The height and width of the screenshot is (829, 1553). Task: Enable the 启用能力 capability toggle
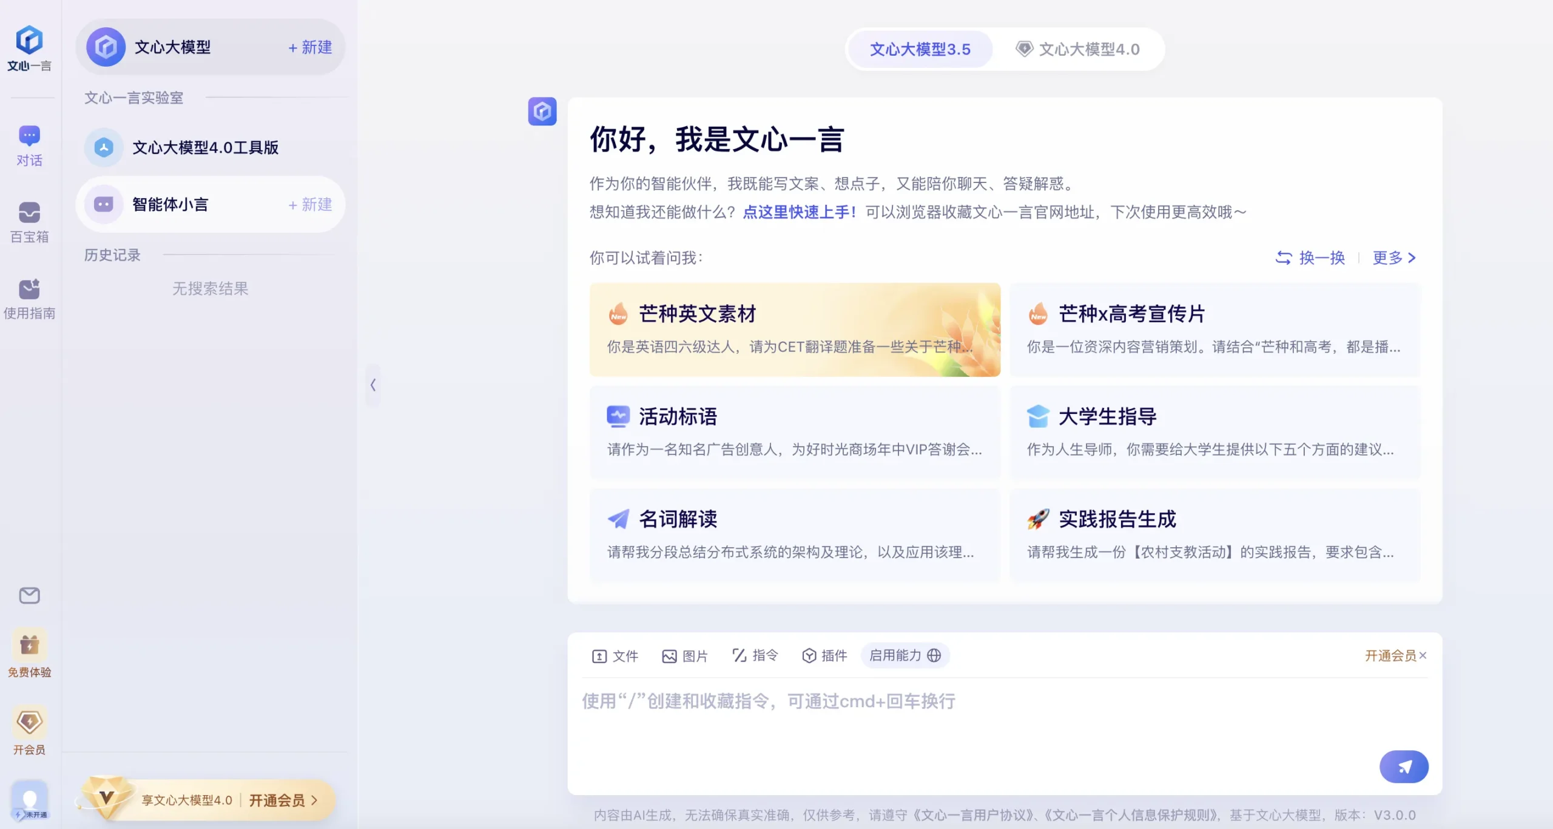905,656
